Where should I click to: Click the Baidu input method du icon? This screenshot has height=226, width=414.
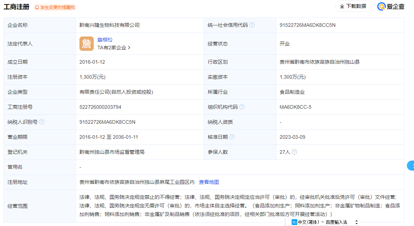click(x=294, y=222)
